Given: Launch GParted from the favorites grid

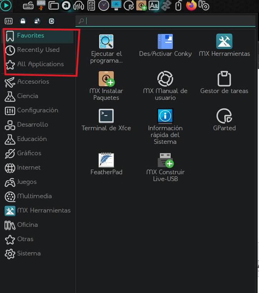Looking at the screenshot, I should click(x=224, y=120).
